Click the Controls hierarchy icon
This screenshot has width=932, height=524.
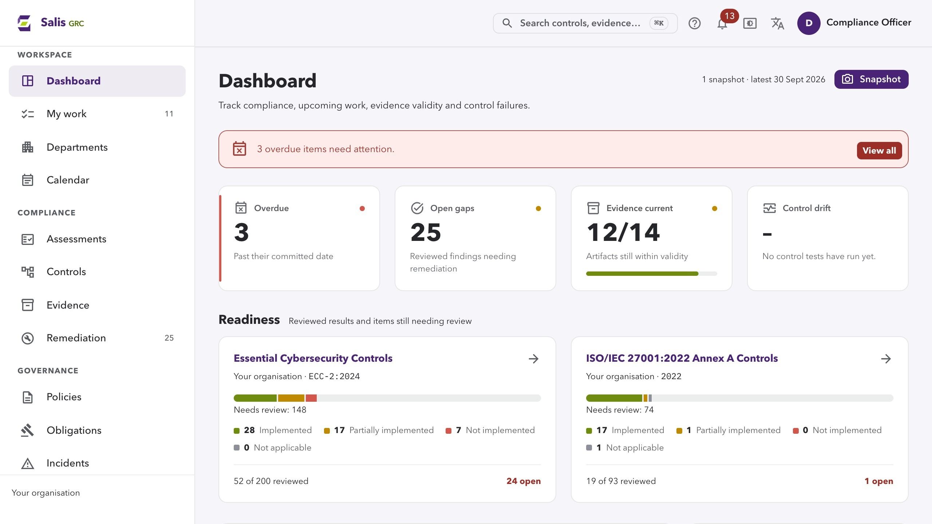point(28,272)
